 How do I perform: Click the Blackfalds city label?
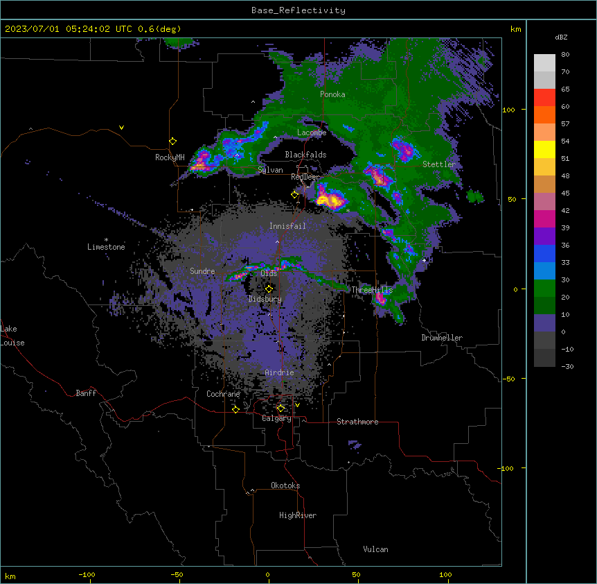point(305,155)
